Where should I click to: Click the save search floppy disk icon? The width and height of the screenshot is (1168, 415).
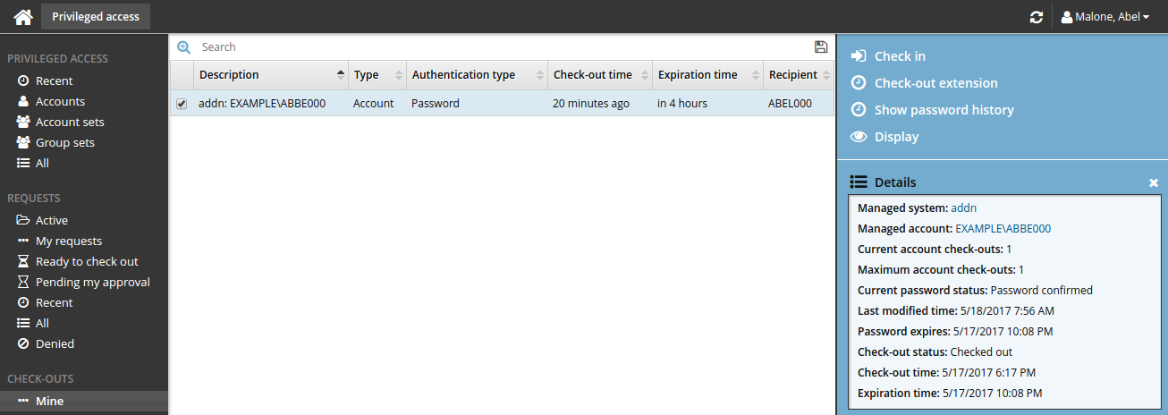821,47
